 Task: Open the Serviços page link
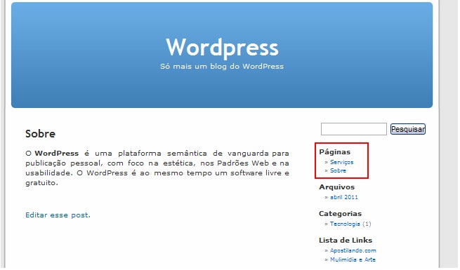[x=342, y=162]
